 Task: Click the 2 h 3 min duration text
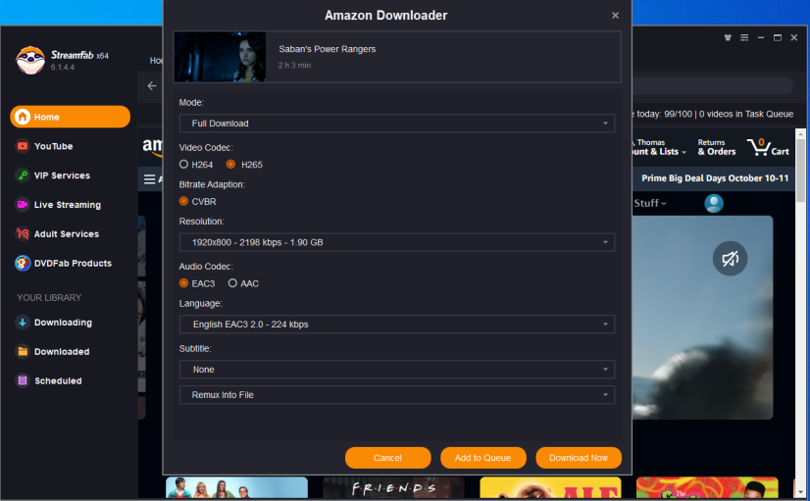[294, 65]
